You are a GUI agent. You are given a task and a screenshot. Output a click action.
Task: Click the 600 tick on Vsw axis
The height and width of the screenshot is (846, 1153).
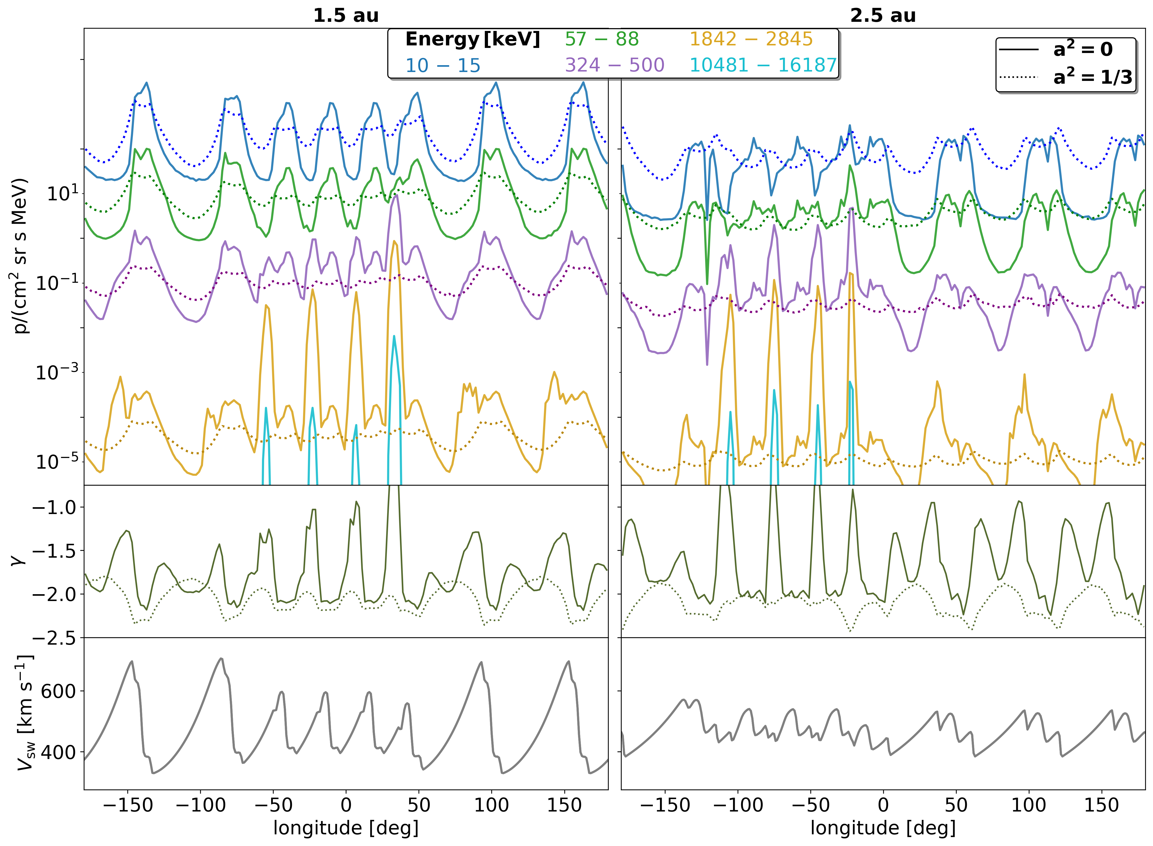58,691
